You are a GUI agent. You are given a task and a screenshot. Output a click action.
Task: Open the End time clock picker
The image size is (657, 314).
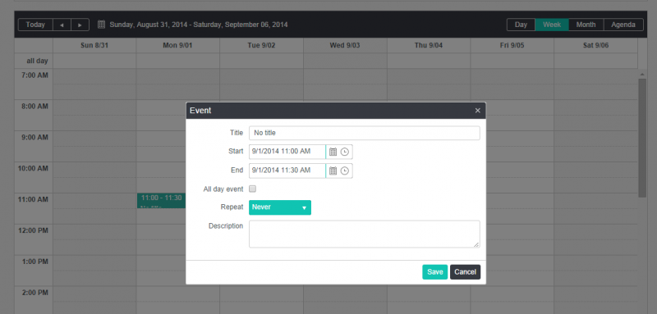pyautogui.click(x=344, y=171)
